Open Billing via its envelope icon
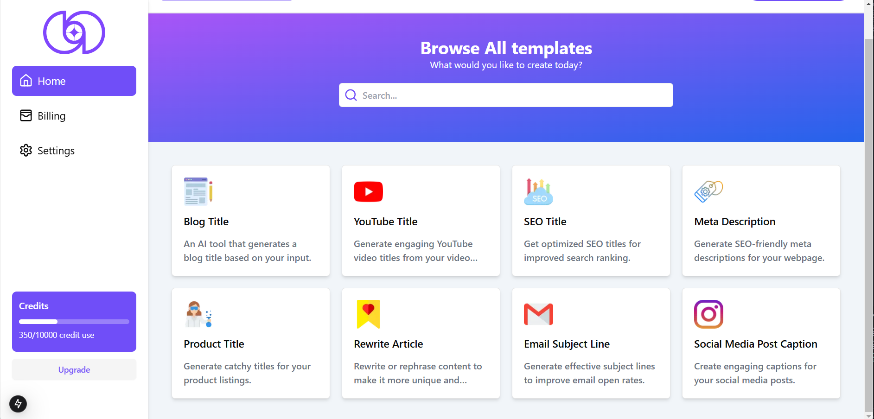Viewport: 874px width, 419px height. pos(26,115)
